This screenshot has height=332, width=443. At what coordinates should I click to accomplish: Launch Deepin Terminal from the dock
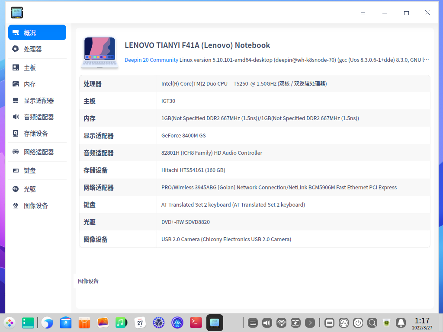tap(196, 322)
